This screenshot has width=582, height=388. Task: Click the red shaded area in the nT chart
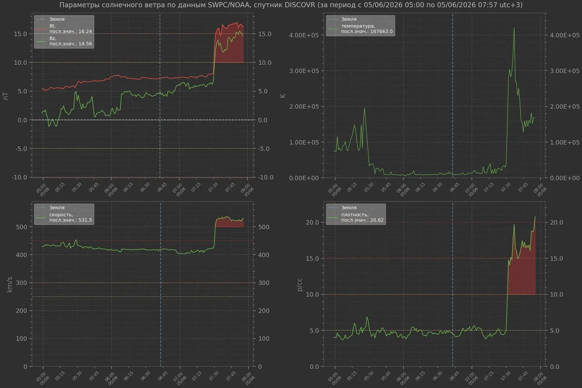point(229,48)
